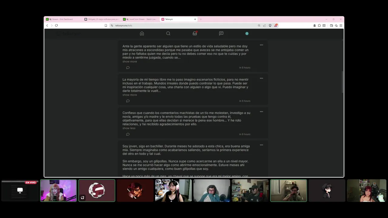Select the Santa hat avatar participant
Image resolution: width=388 pixels, height=218 pixels.
(97, 190)
